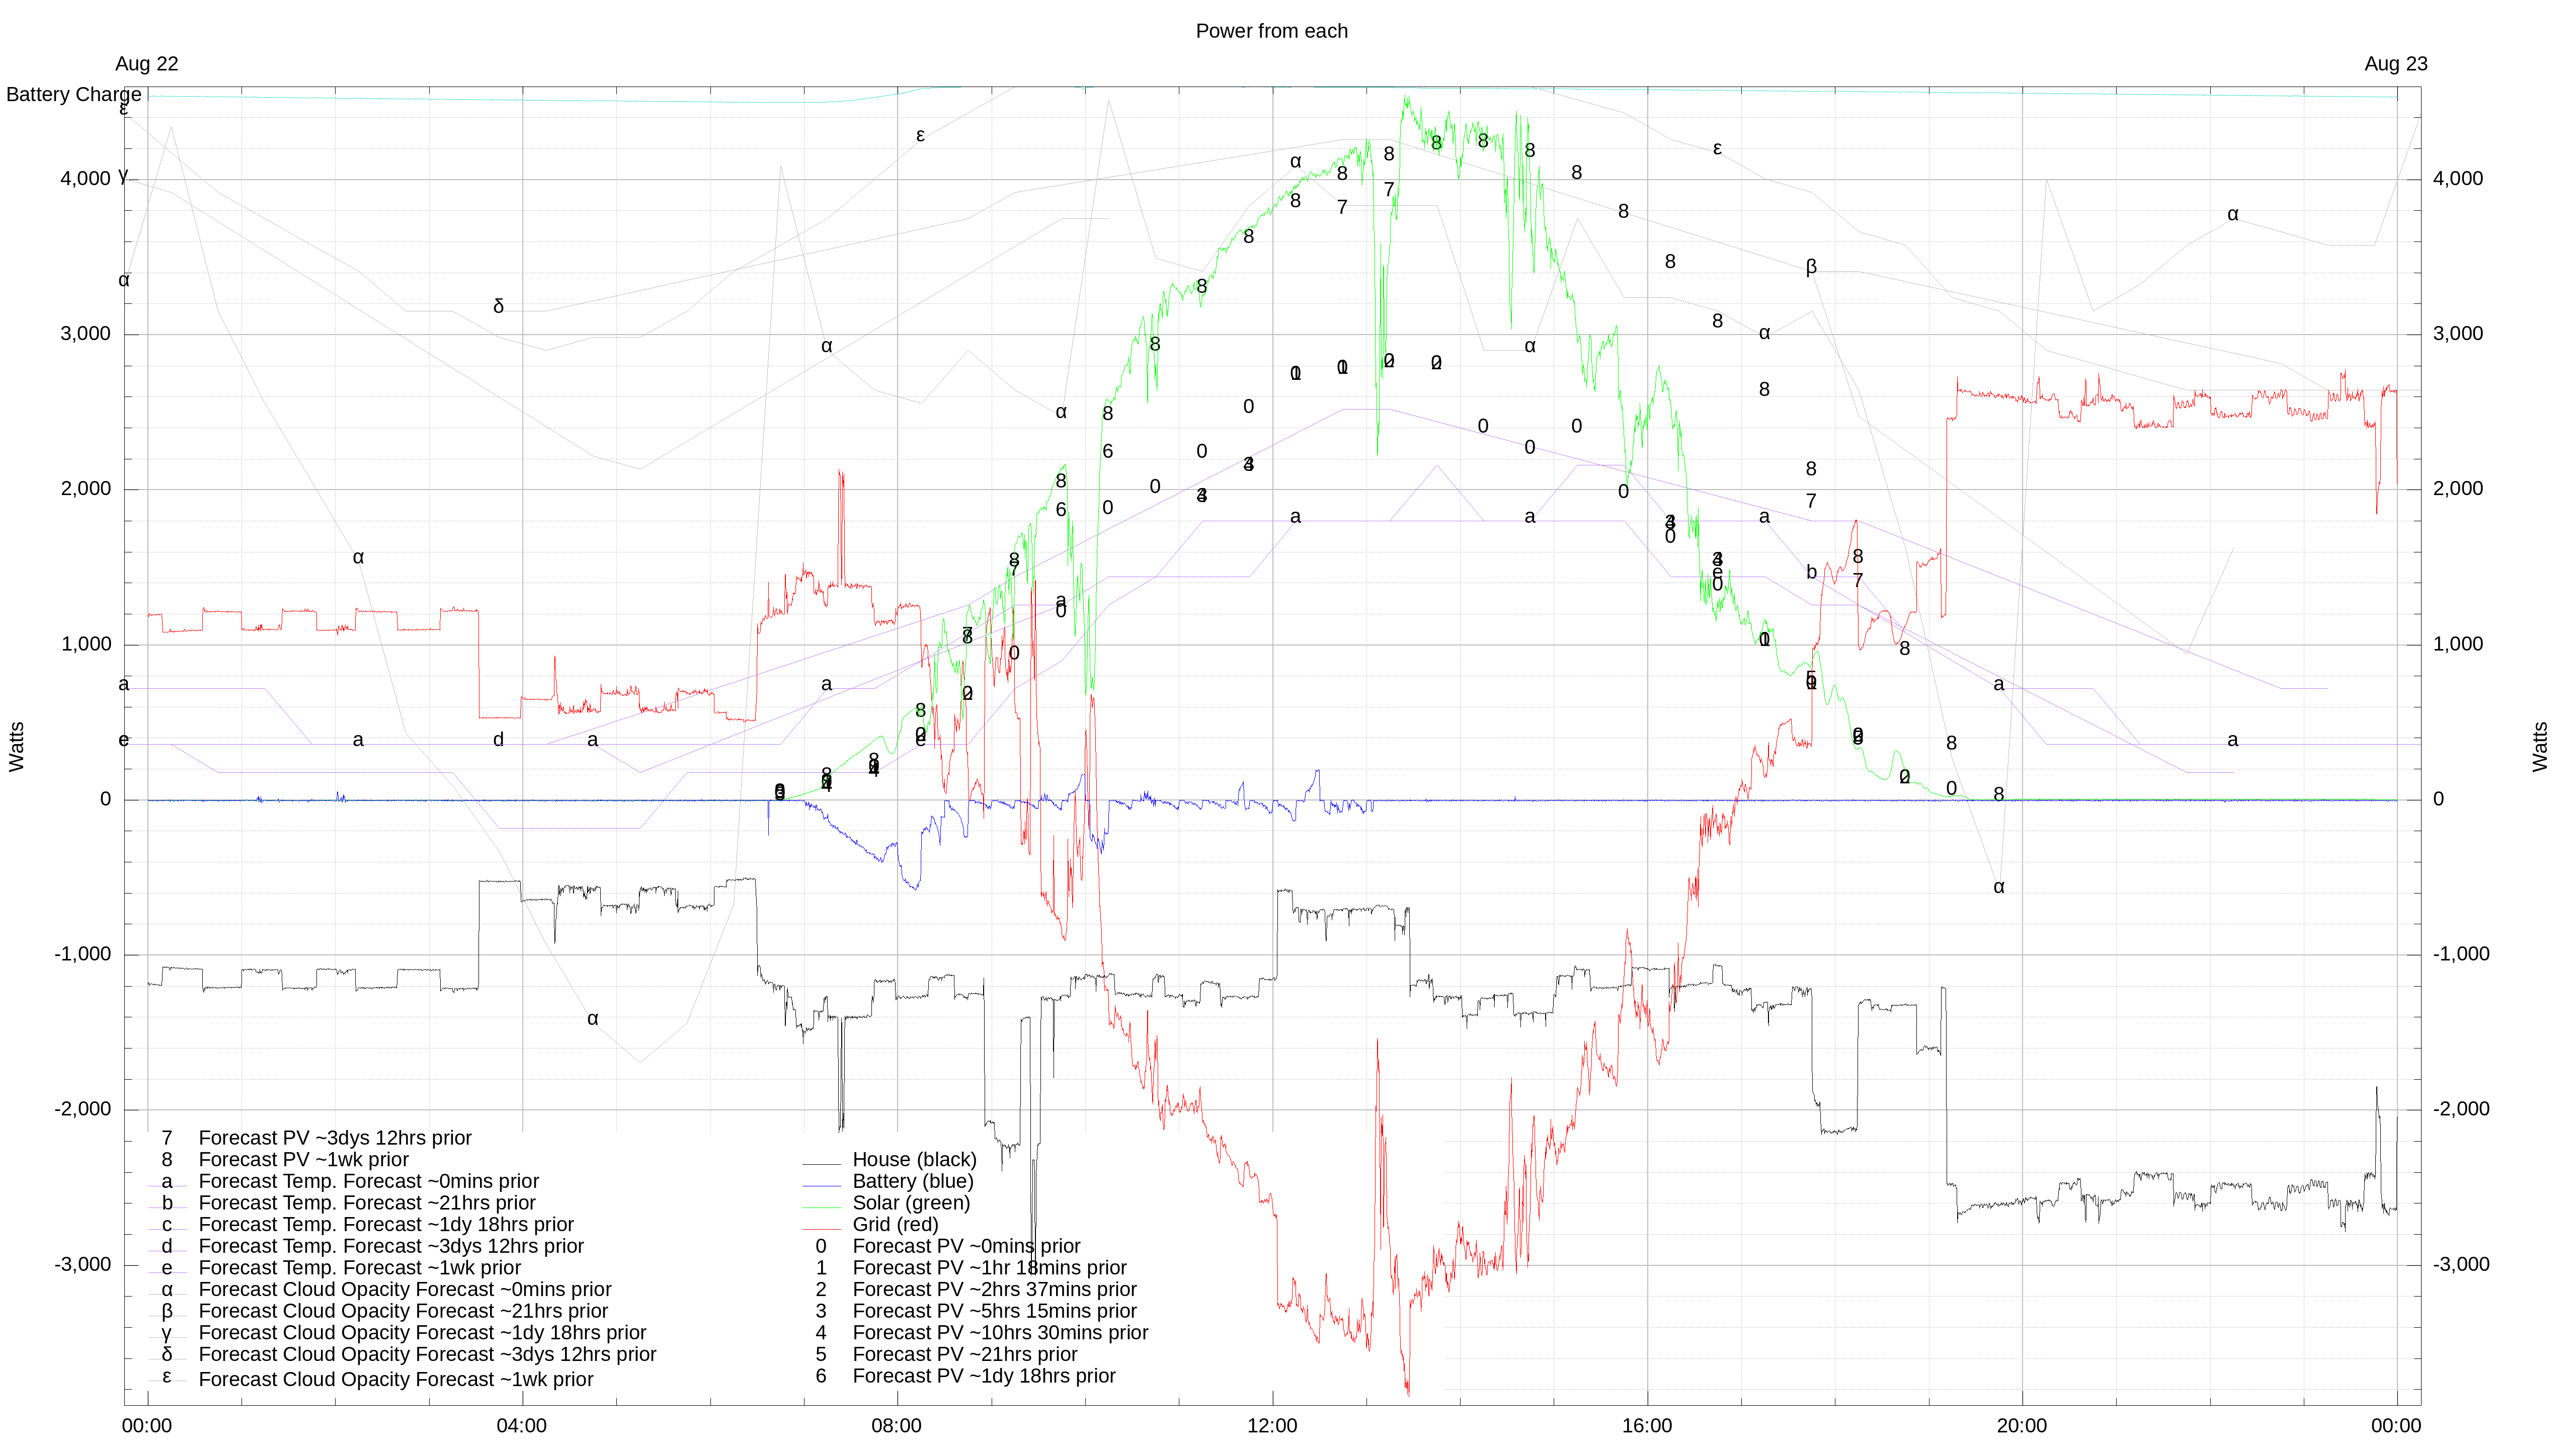Click the right axis 3,000 tick label
2576x1449 pixels.
click(x=2458, y=334)
